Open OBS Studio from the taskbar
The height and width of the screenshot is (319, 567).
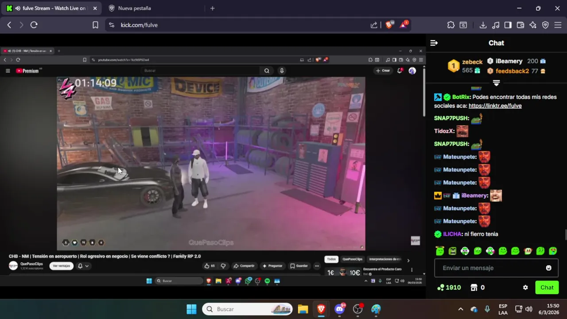[358, 309]
